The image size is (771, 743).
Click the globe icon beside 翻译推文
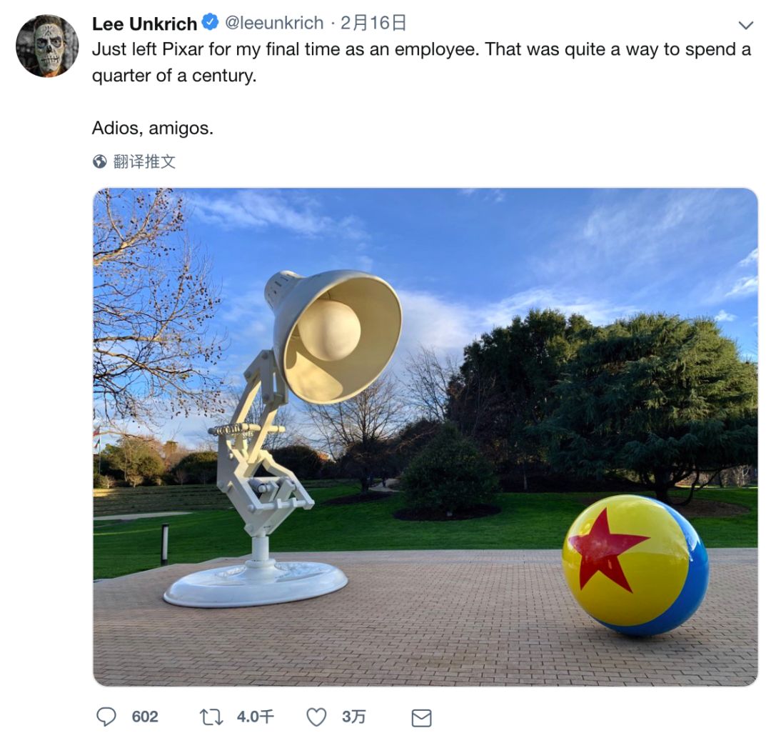pyautogui.click(x=100, y=161)
